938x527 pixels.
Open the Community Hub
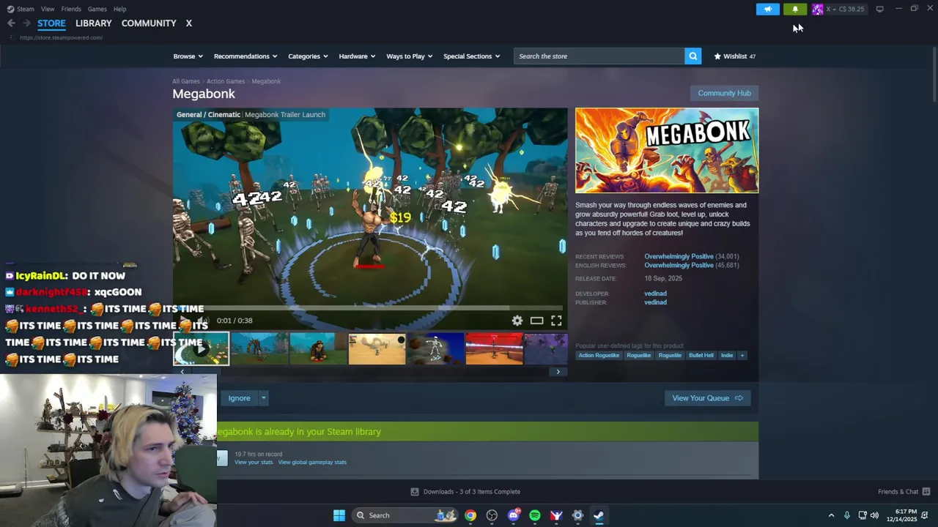(x=724, y=93)
